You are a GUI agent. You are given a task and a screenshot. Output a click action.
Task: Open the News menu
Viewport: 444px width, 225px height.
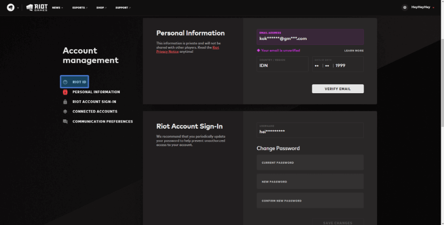coord(58,8)
